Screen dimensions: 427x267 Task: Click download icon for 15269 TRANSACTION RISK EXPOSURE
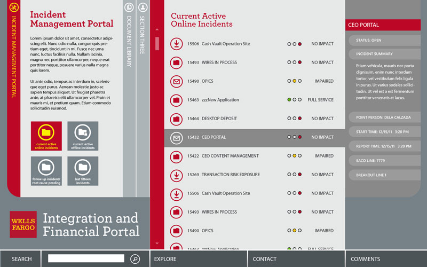tap(177, 175)
